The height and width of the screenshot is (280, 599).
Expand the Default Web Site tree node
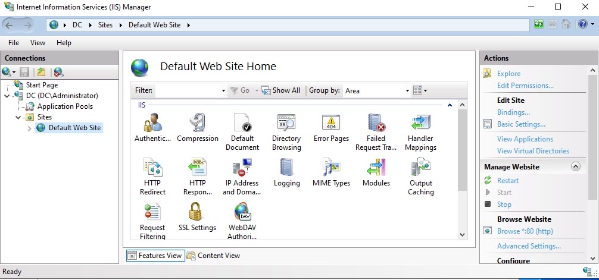tap(30, 128)
